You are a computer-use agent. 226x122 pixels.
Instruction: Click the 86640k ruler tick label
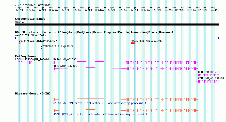pos(100,10)
